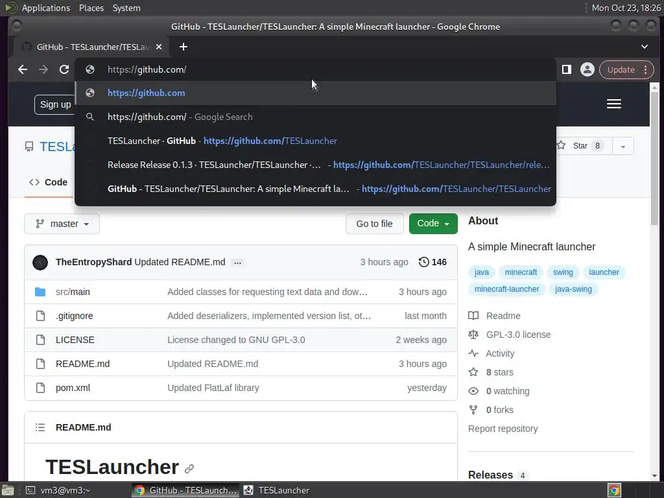Select the TESLauncher/TESLauncher repository suggestion
Screen dimensions: 664x498
tap(316, 189)
